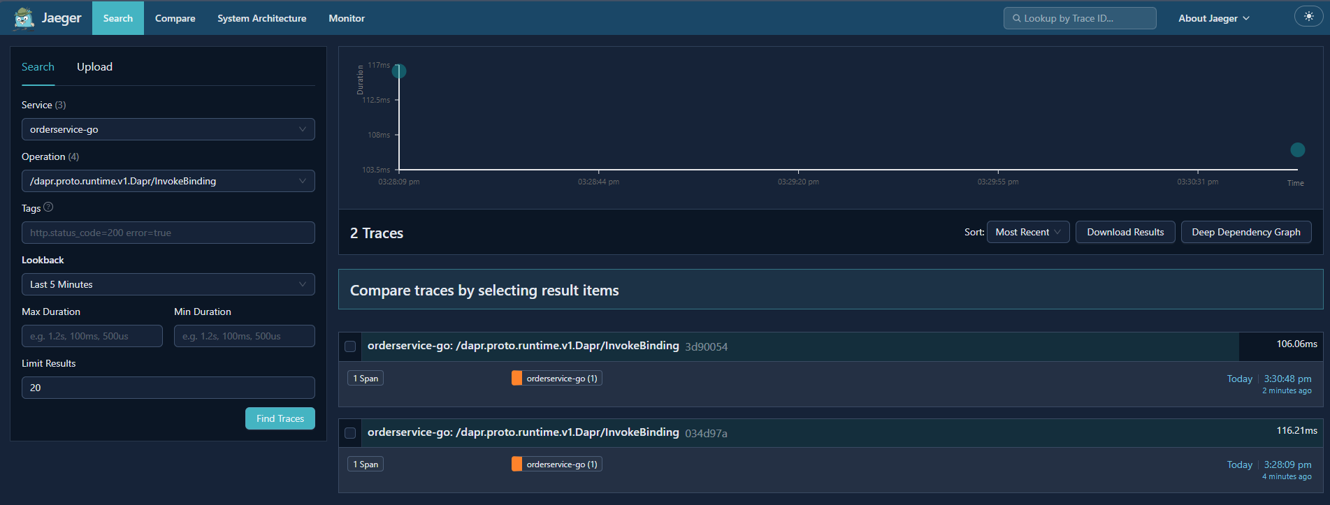This screenshot has width=1330, height=505.
Task: Open the Deep Dependency Graph
Action: pos(1245,232)
